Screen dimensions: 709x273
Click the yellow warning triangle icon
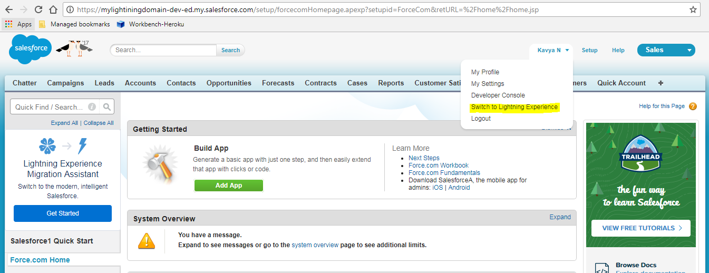(x=146, y=240)
